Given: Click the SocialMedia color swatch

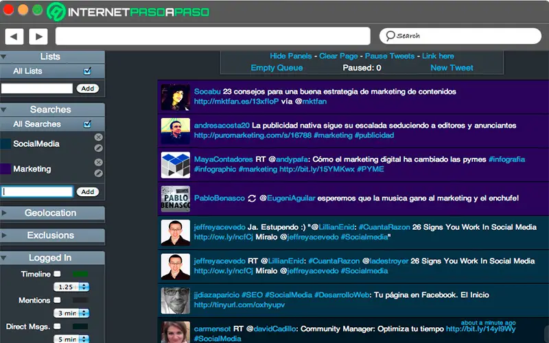Looking at the screenshot, I should click(5, 144).
